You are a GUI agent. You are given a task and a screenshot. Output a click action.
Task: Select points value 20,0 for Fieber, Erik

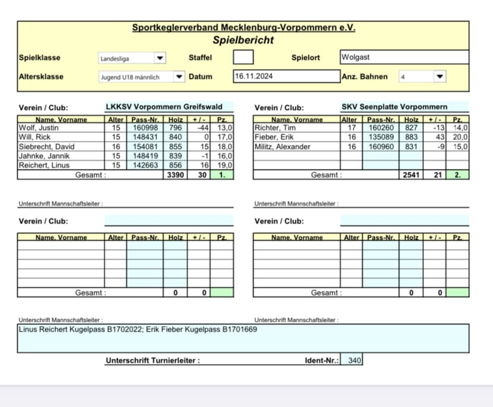[x=457, y=137]
